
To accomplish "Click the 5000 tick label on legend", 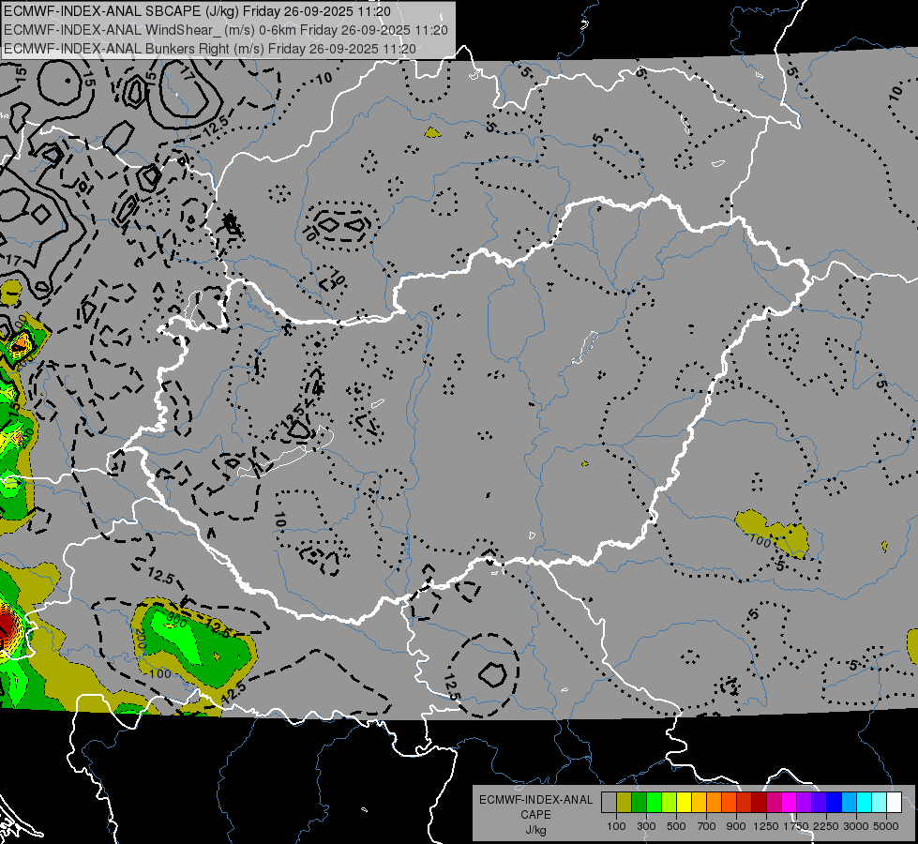I will pyautogui.click(x=886, y=826).
